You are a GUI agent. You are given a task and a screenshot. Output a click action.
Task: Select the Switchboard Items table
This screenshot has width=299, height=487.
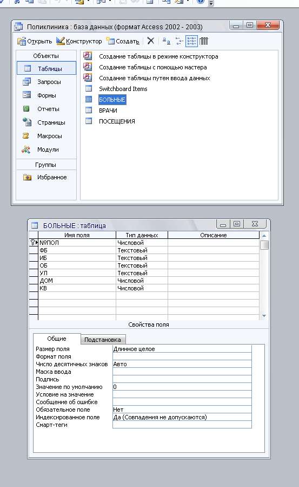(123, 89)
